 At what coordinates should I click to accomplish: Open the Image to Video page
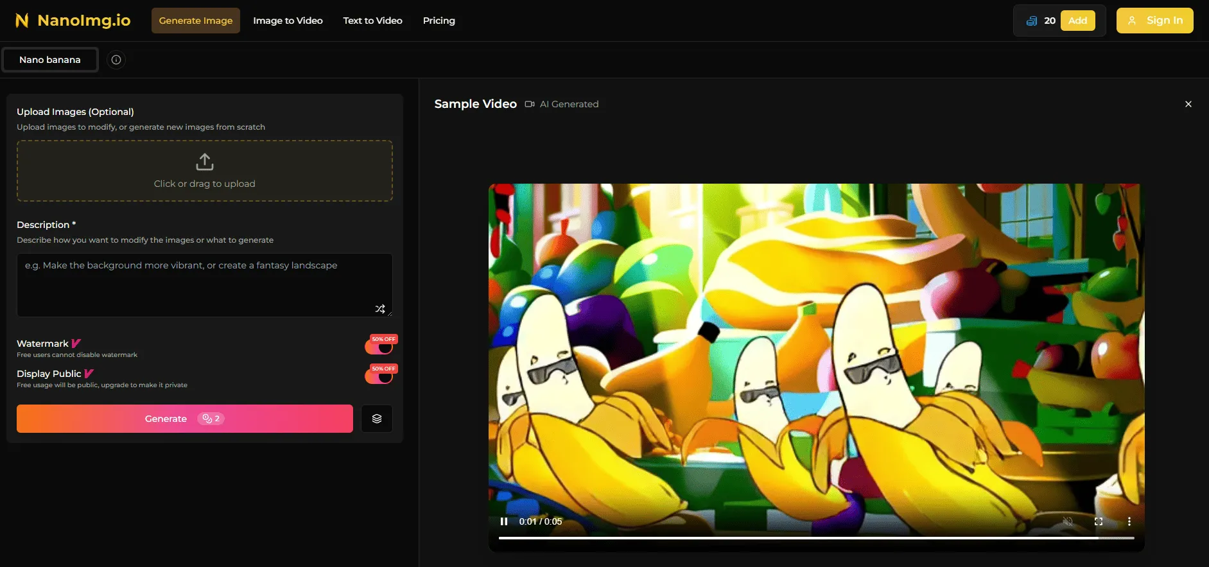point(288,21)
